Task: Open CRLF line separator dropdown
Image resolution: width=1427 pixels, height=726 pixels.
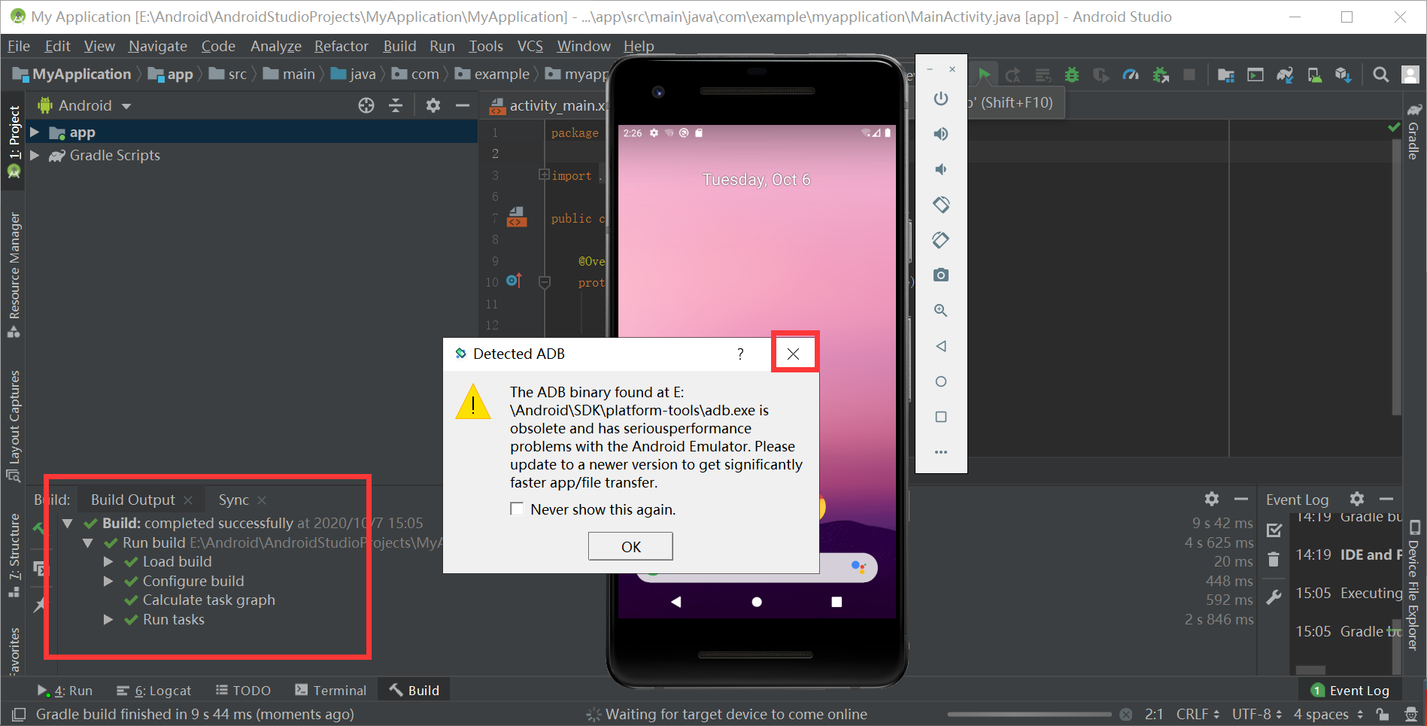Action: [1198, 714]
